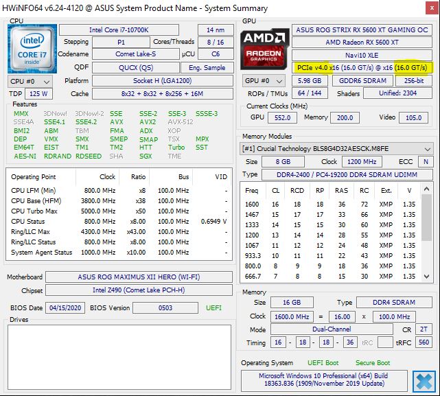The height and width of the screenshot is (396, 440).
Task: Click the Eng. Sample field
Action: [x=207, y=68]
